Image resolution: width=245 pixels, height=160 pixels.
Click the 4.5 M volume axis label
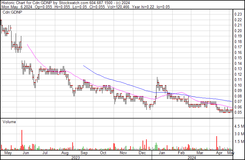point(239,126)
